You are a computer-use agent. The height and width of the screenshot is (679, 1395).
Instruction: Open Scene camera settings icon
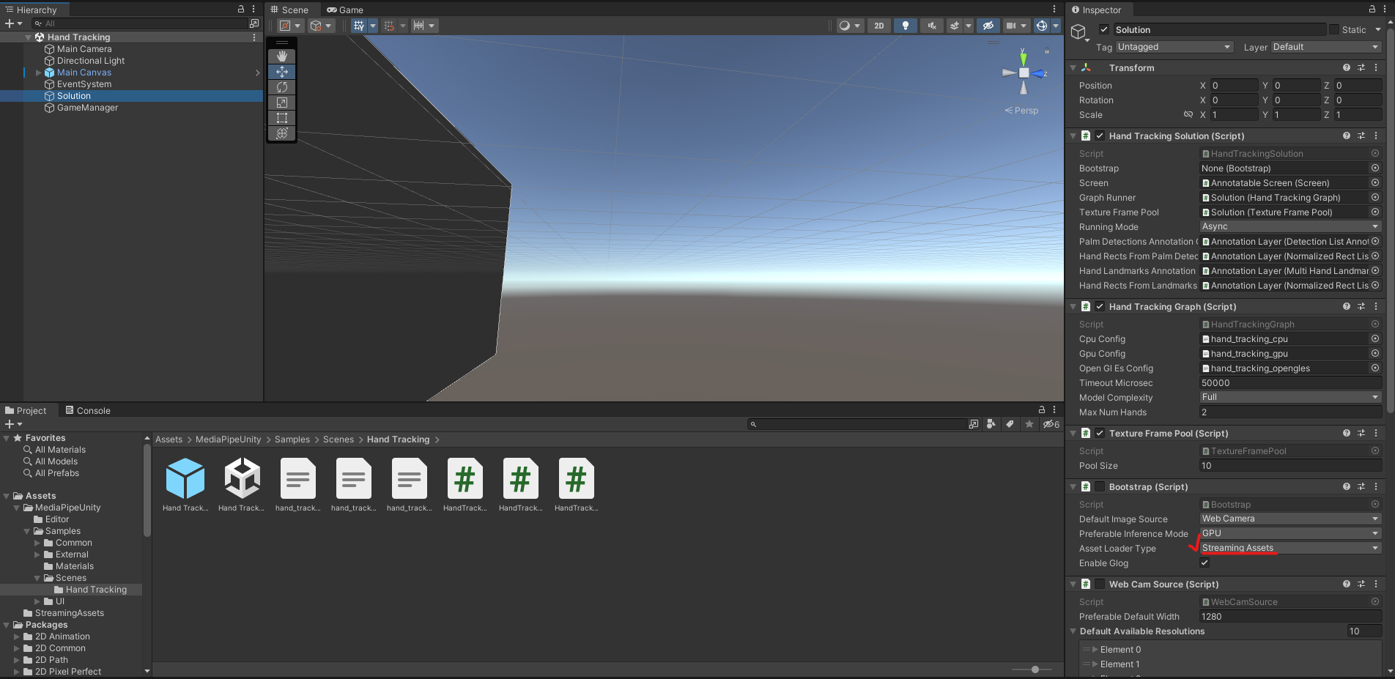(x=1011, y=26)
